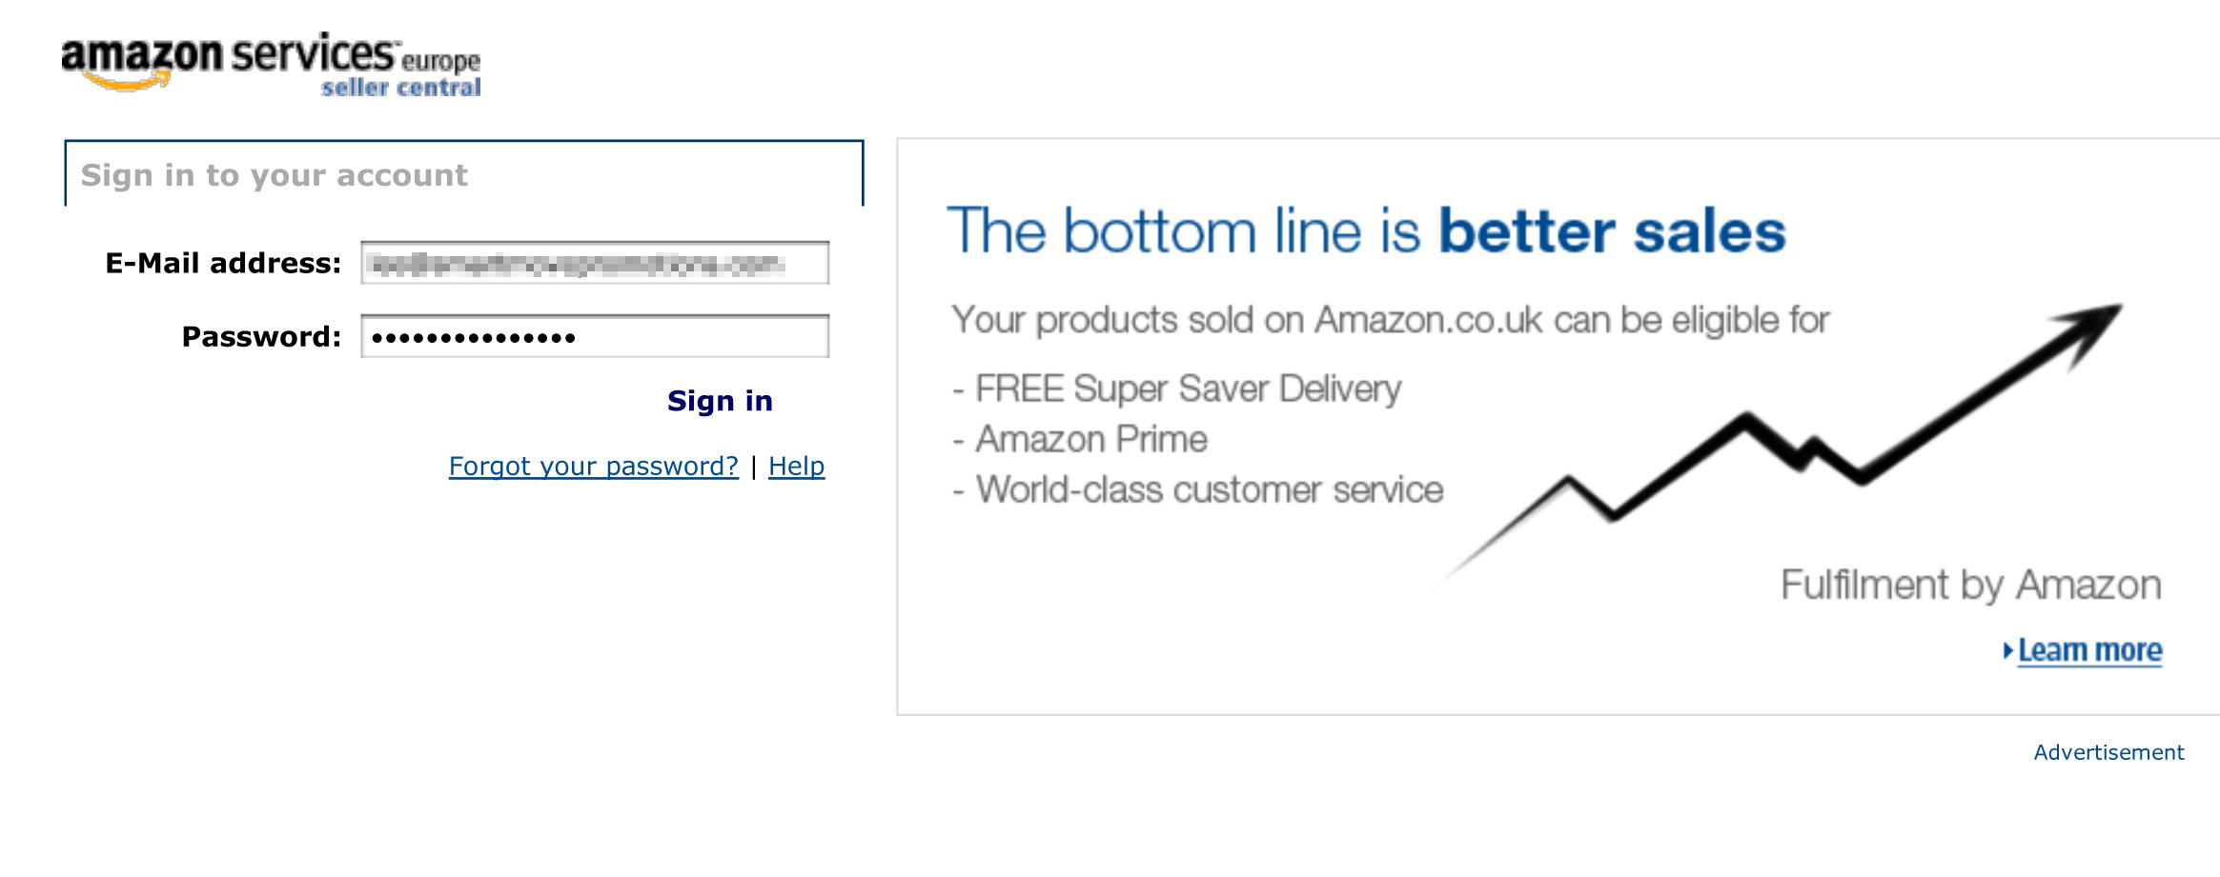Click the "seller central" logo text
This screenshot has height=877, width=2220.
400,88
